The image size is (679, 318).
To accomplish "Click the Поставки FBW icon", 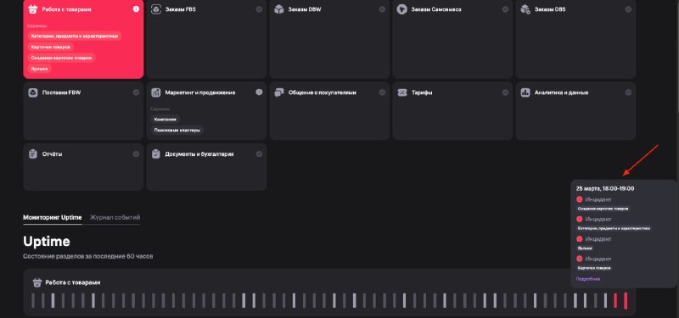I will point(33,92).
